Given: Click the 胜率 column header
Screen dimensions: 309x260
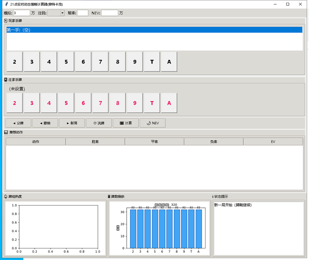Looking at the screenshot, I should click(x=95, y=141).
